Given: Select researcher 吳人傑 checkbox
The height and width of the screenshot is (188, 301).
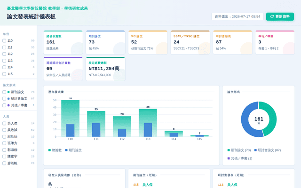Looking at the screenshot, I should [4, 123].
